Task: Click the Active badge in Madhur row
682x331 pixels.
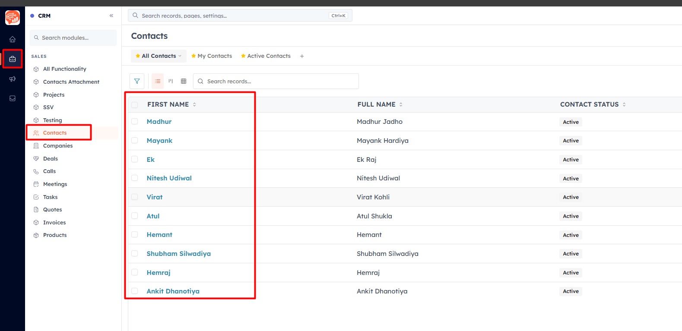Action: click(571, 122)
